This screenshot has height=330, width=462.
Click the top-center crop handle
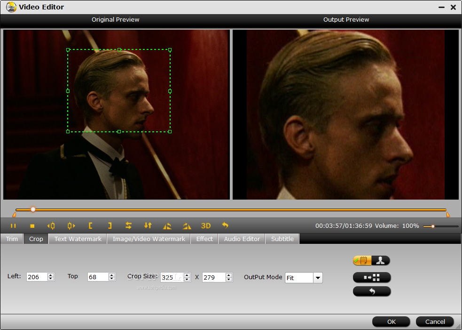119,50
